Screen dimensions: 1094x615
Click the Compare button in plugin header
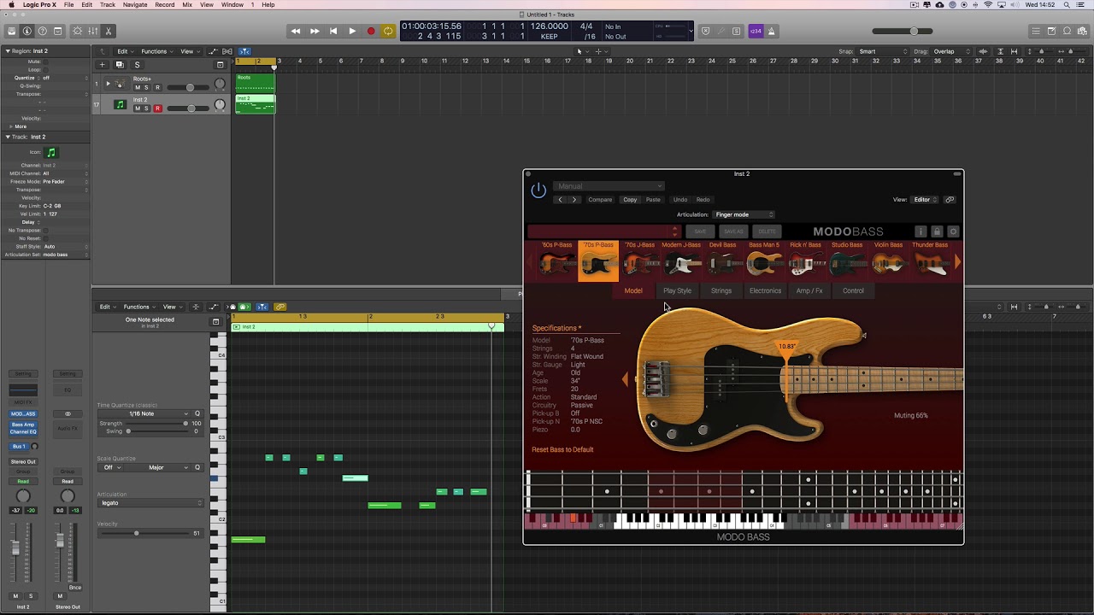coord(600,200)
